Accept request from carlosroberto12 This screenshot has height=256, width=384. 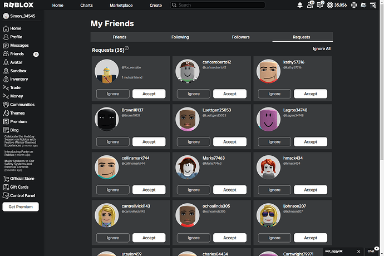[230, 94]
